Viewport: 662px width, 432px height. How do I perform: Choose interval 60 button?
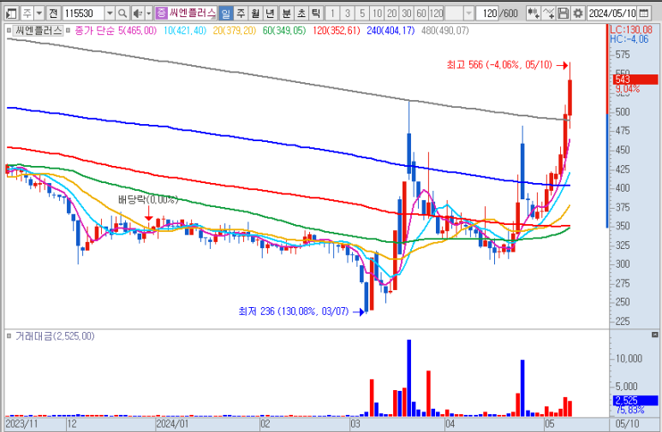click(x=421, y=14)
